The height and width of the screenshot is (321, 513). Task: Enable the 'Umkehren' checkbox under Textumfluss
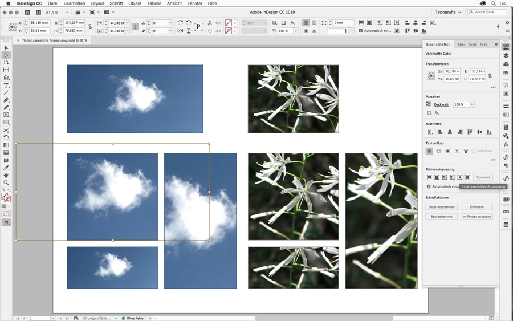(473, 151)
